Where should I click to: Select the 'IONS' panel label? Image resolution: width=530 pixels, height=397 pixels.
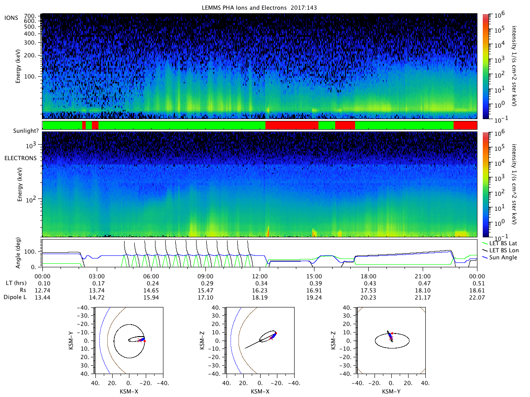pos(11,18)
